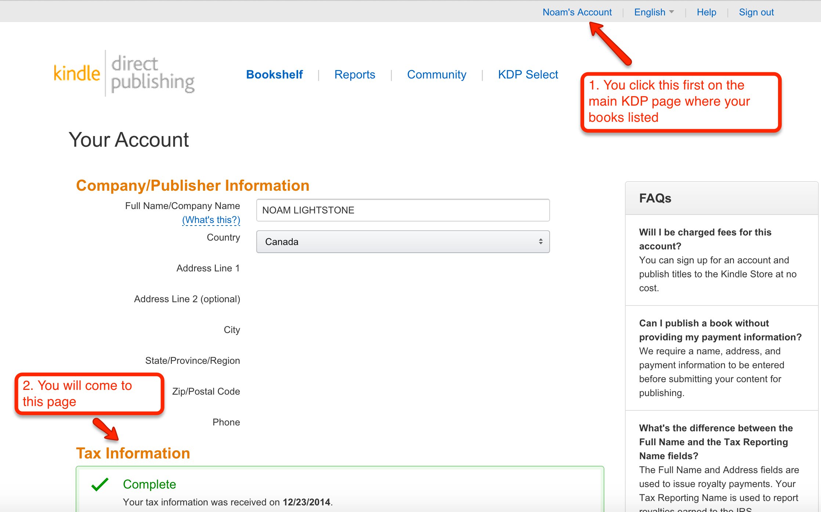Click "Can I publish a book without" FAQ question

720,330
